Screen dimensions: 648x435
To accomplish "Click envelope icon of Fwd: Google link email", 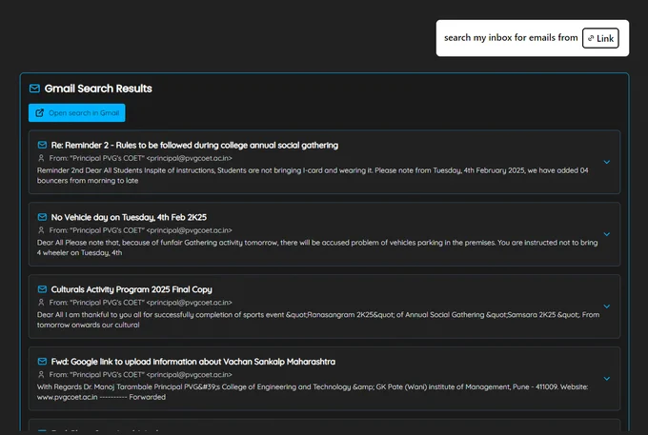I will tap(42, 362).
